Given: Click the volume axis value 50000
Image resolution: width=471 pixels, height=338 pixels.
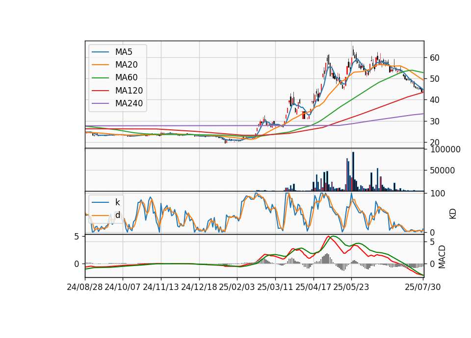Looking at the screenshot, I should pyautogui.click(x=443, y=170).
